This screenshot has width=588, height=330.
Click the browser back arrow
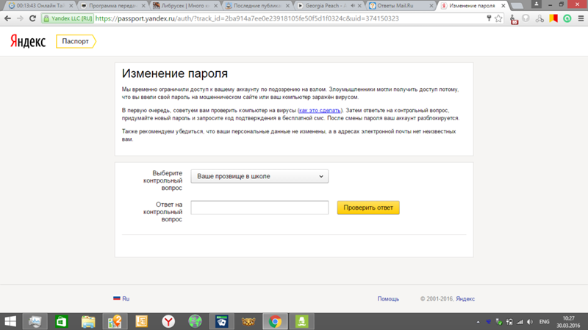(8, 18)
